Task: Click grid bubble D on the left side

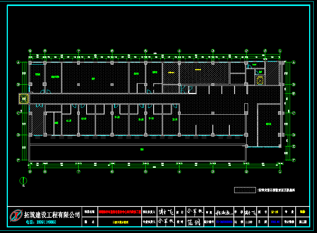Action: point(18,135)
